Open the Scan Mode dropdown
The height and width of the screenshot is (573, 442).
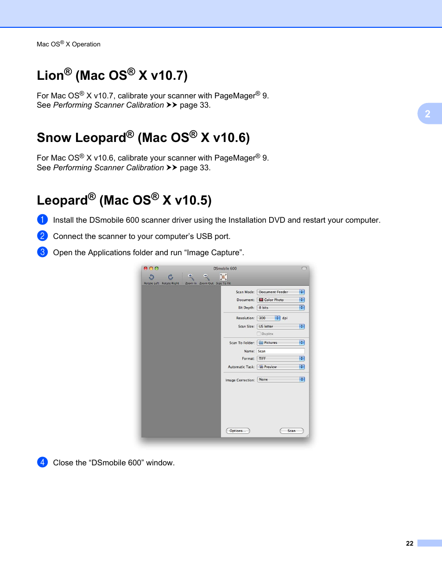coord(281,292)
